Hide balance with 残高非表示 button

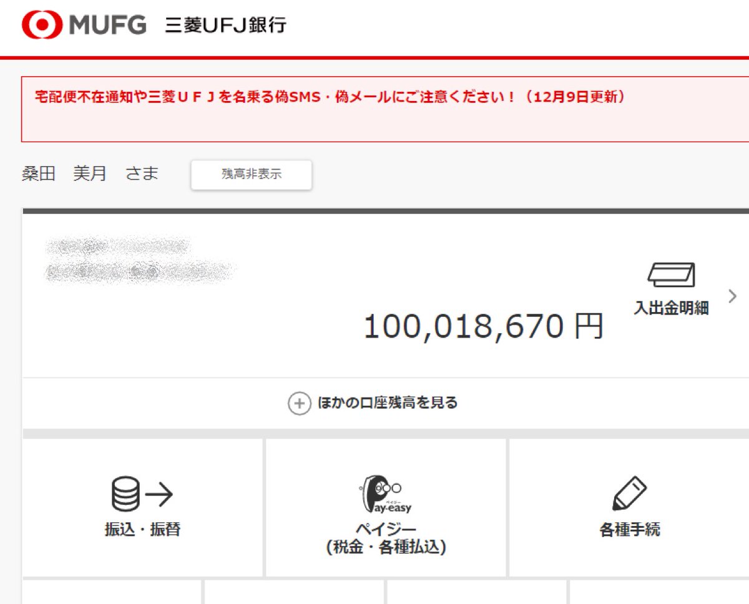click(x=252, y=175)
